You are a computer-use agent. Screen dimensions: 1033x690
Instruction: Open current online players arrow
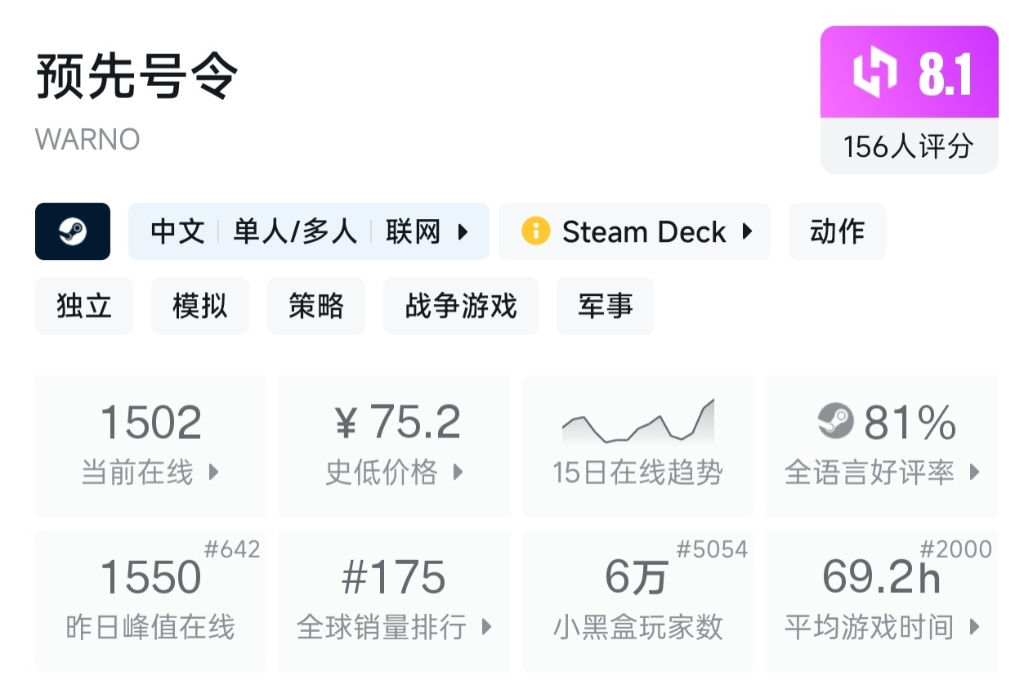(213, 473)
